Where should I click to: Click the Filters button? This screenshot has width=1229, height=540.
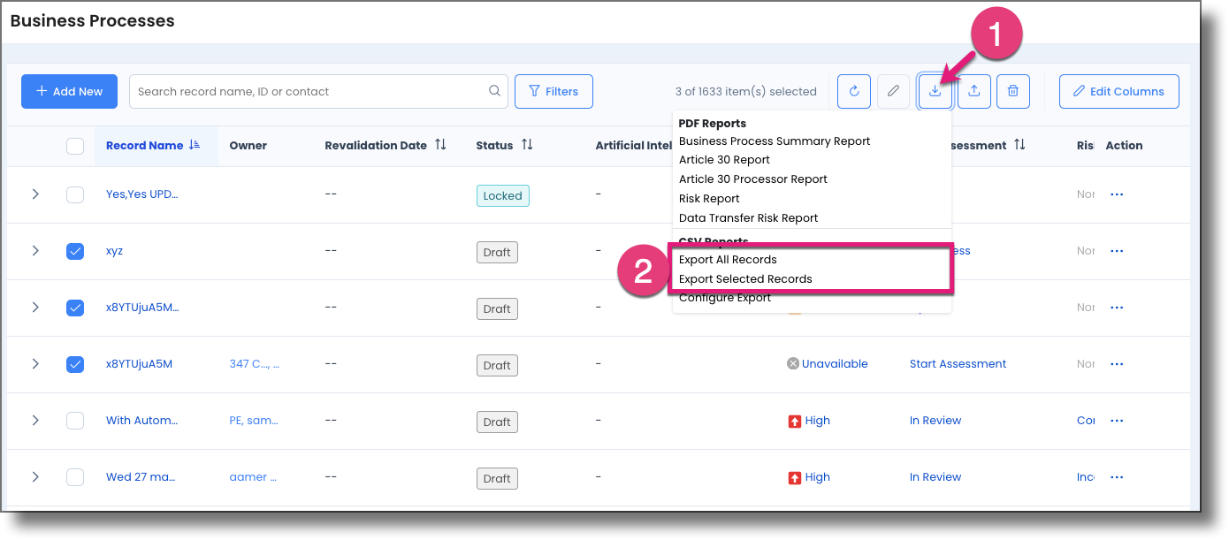click(553, 91)
